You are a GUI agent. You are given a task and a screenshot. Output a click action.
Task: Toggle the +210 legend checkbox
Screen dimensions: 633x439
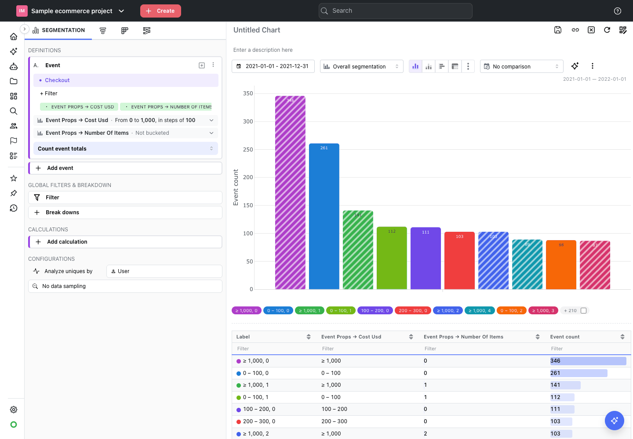pos(584,310)
